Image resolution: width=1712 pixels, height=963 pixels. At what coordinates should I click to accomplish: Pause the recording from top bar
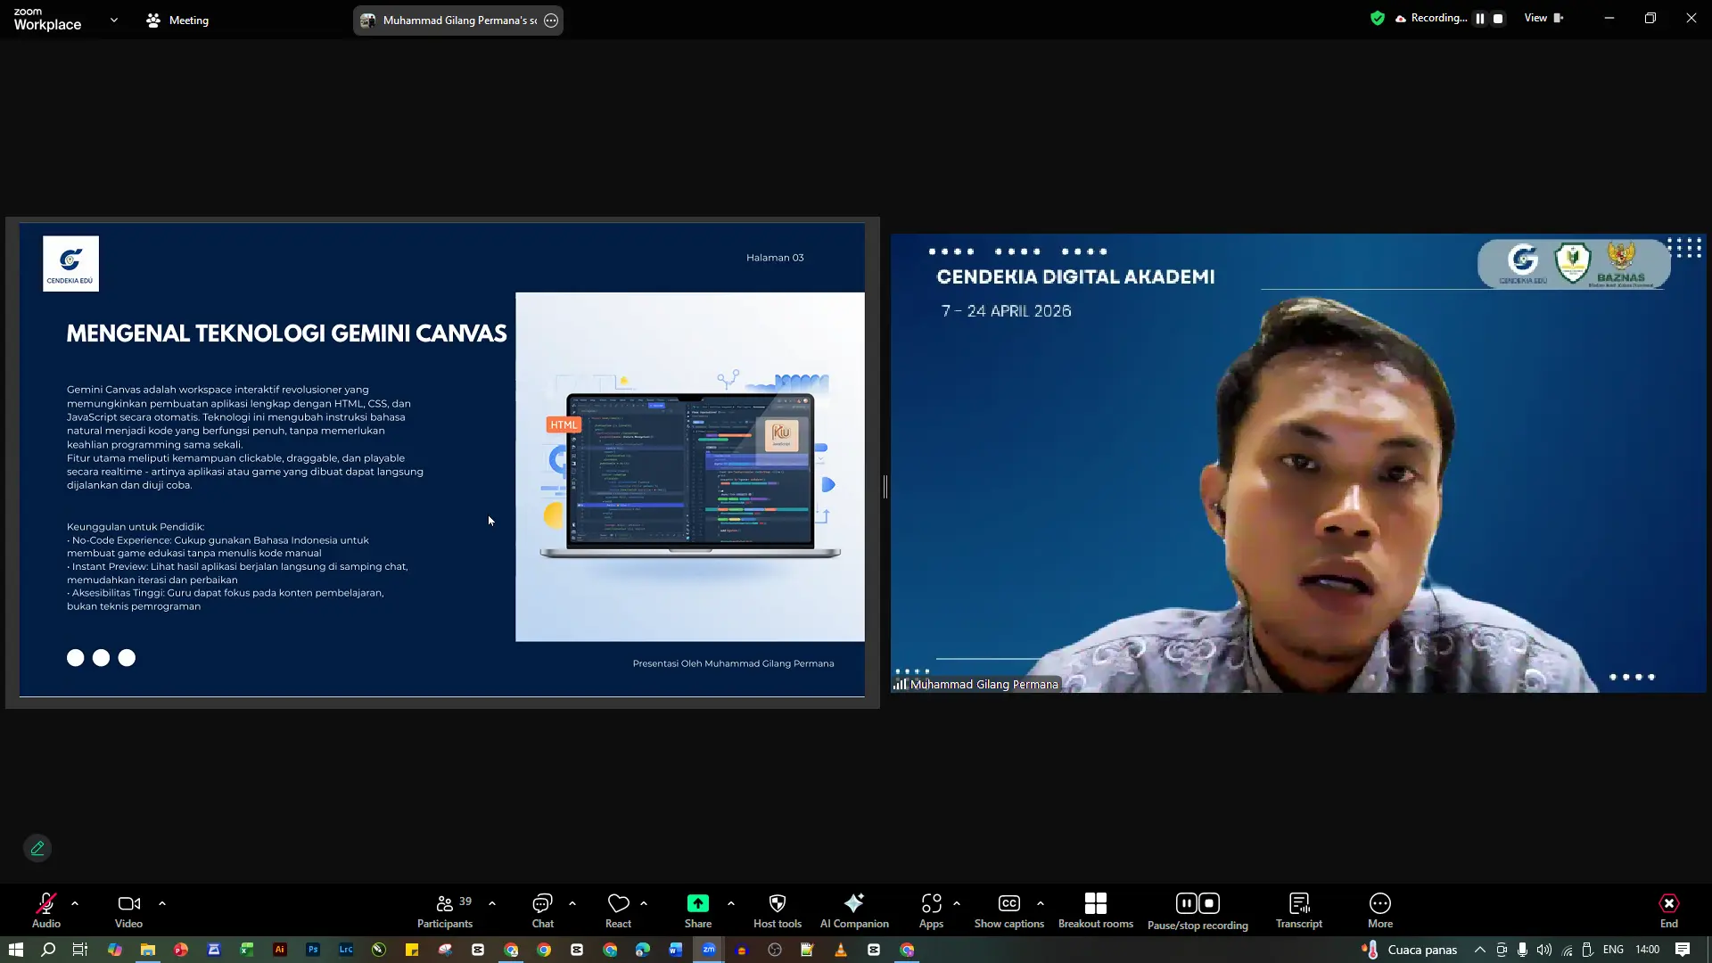1480,19
